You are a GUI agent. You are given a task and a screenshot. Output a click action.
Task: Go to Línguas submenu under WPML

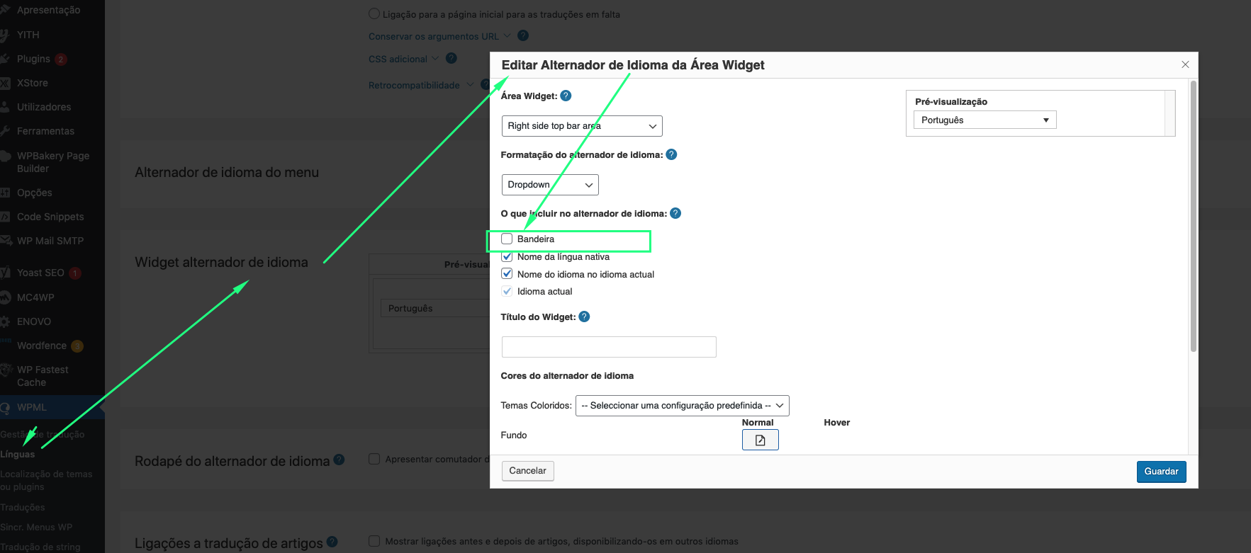[18, 455]
